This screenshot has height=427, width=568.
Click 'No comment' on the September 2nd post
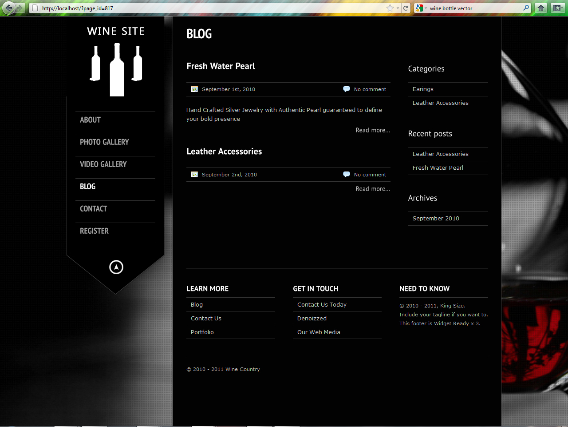coord(370,175)
